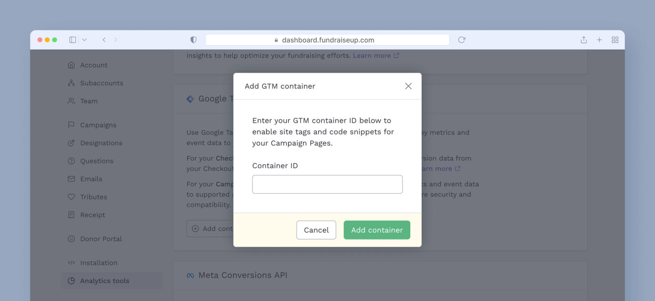Select the Receipt document icon
Image resolution: width=655 pixels, height=301 pixels.
click(x=71, y=214)
